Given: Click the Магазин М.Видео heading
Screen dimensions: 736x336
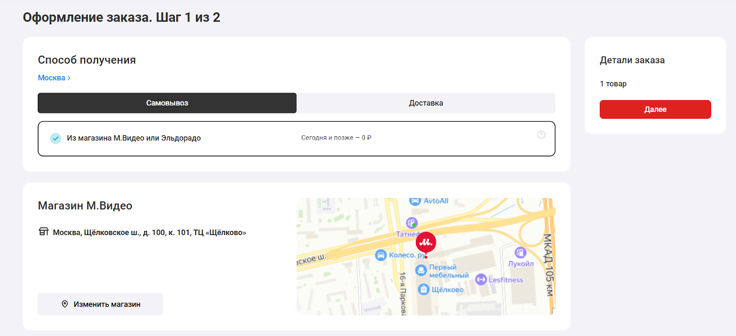Looking at the screenshot, I should [85, 206].
